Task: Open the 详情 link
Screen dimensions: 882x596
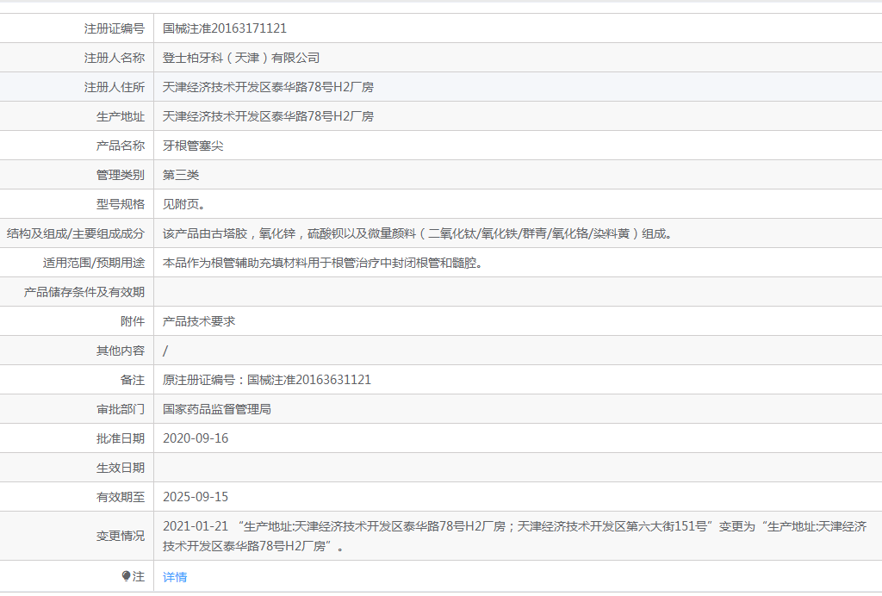Action: (x=175, y=577)
